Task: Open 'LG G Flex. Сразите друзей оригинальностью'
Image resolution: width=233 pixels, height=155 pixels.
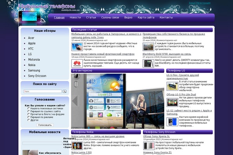Action: (x=183, y=77)
